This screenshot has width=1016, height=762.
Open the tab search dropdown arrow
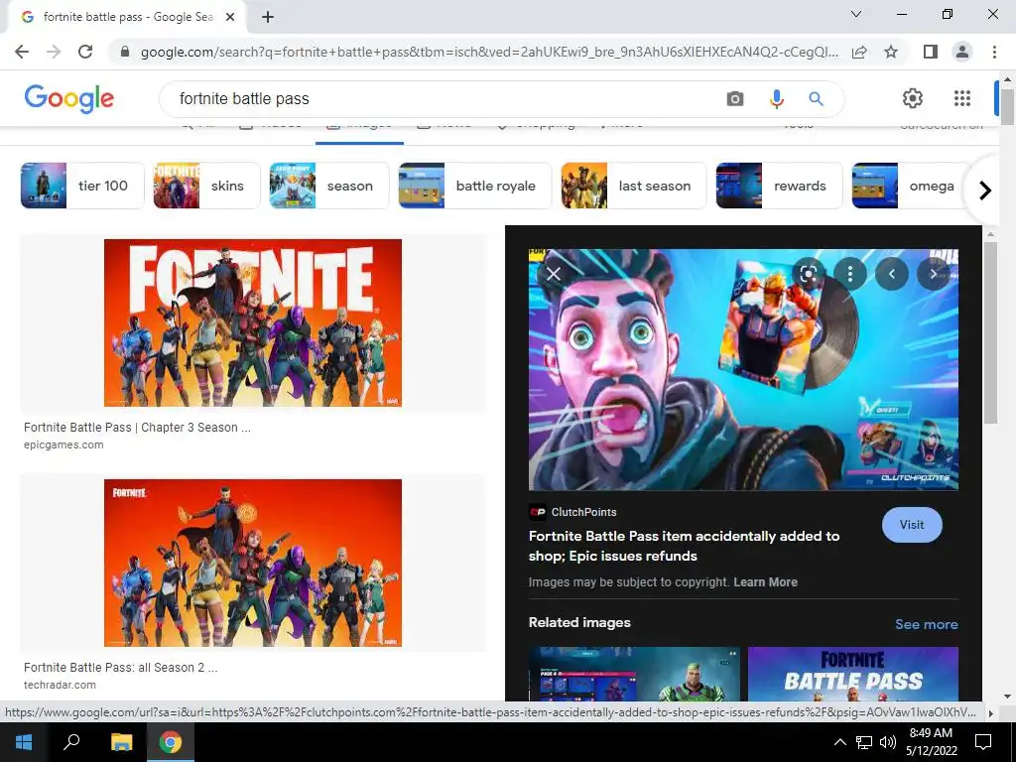[x=856, y=14]
